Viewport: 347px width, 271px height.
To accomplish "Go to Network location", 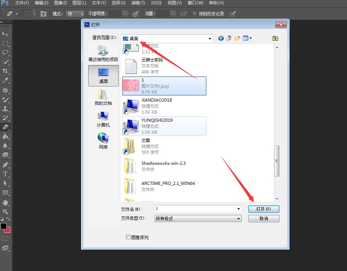I will click(x=103, y=141).
